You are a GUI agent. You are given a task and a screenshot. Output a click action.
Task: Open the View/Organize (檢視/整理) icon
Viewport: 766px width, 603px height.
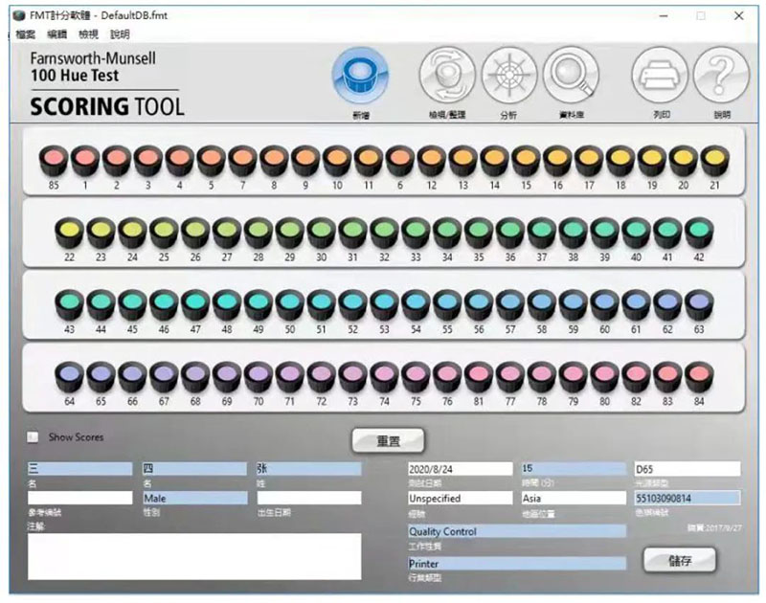(x=446, y=76)
